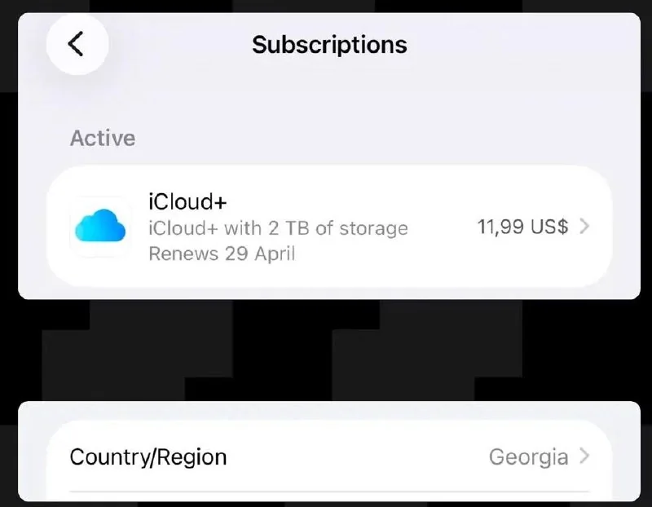Tap the Country/Region label
652x507 pixels.
[148, 456]
